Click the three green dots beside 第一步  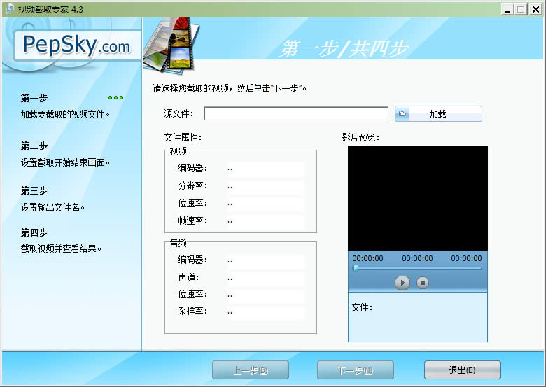(115, 98)
